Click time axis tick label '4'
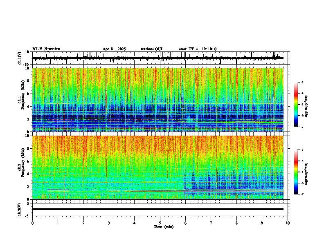Screen dimensions: 324x250 [x=135, y=223]
